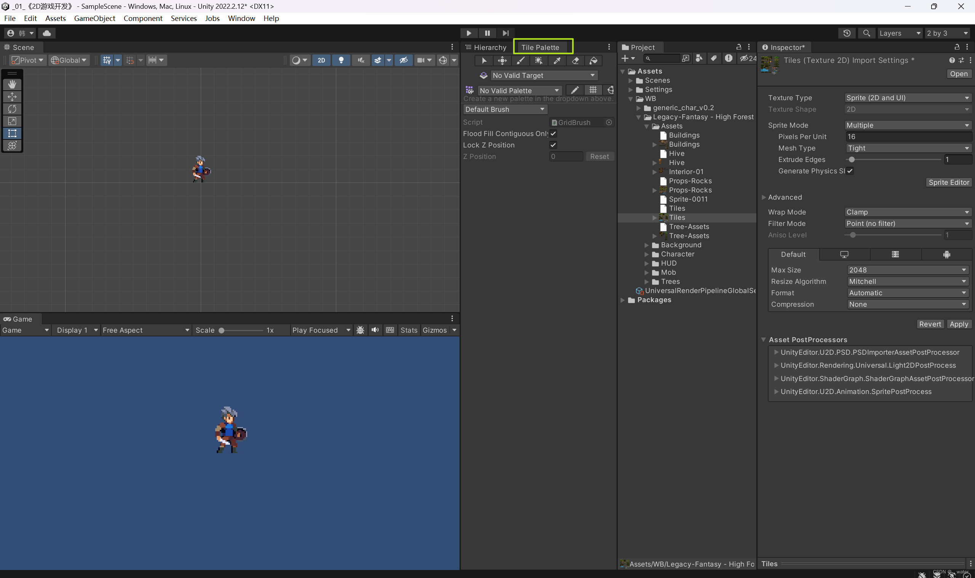This screenshot has width=975, height=578.
Task: Unmute audio in the Scene view
Action: coord(361,60)
